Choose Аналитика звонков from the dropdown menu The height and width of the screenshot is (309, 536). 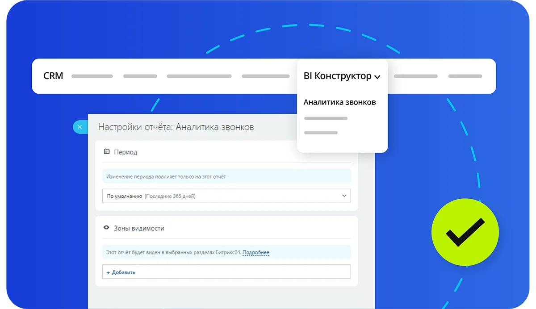coord(340,102)
